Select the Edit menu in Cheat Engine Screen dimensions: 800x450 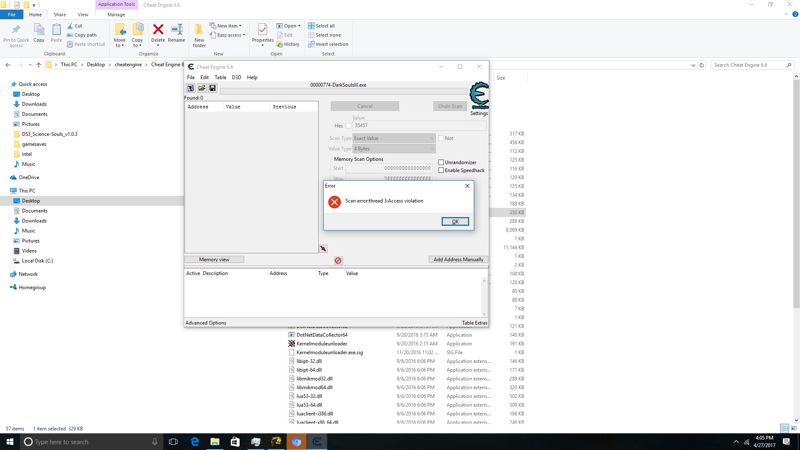pos(204,77)
